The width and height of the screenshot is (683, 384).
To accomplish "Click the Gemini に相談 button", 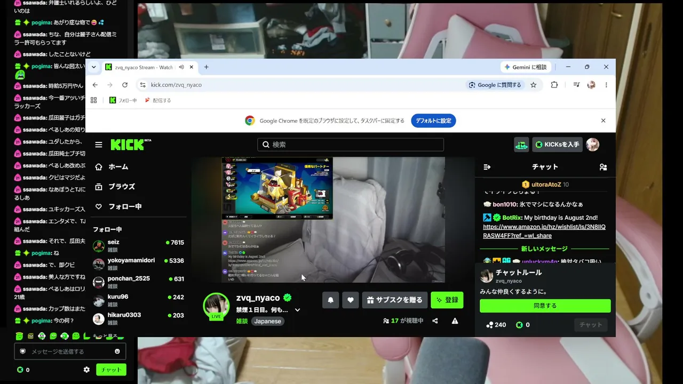I will (526, 67).
